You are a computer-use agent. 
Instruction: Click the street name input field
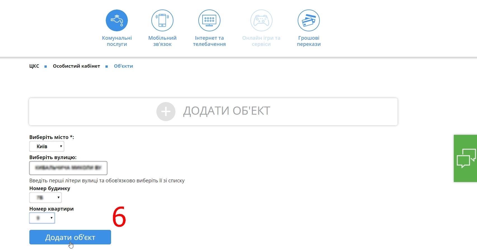[x=68, y=168]
